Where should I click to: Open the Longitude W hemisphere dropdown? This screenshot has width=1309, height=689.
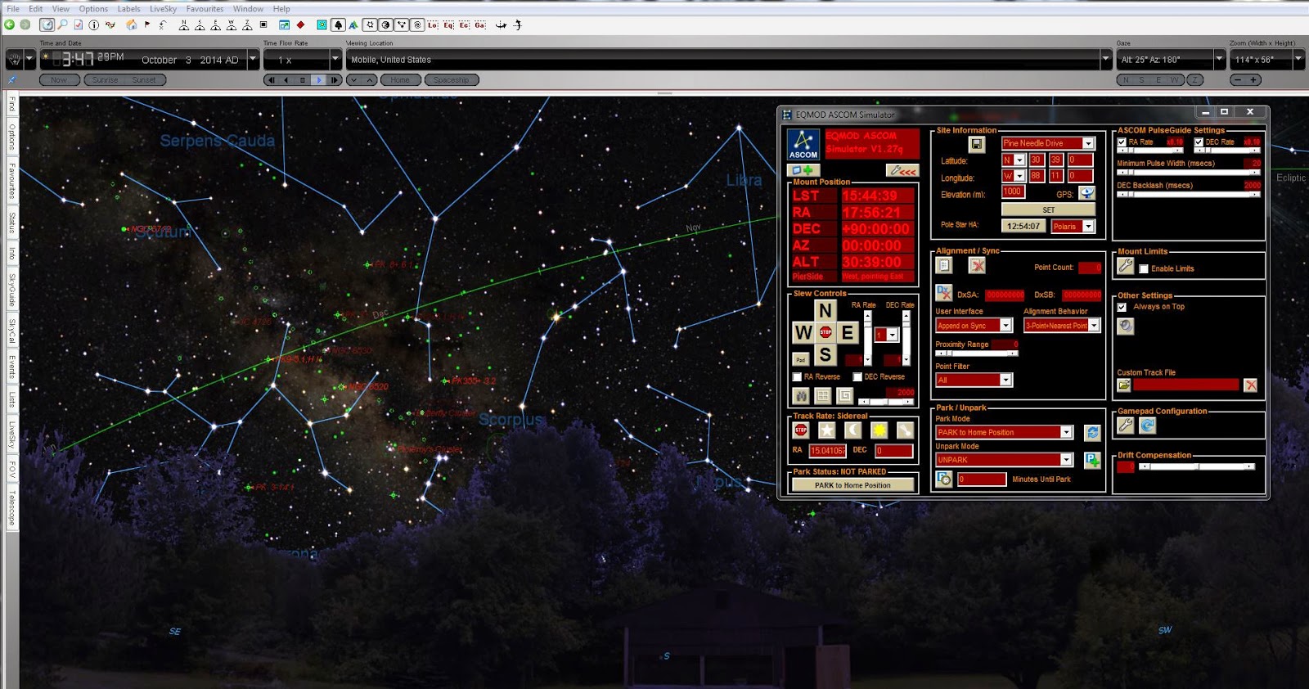(x=1019, y=176)
